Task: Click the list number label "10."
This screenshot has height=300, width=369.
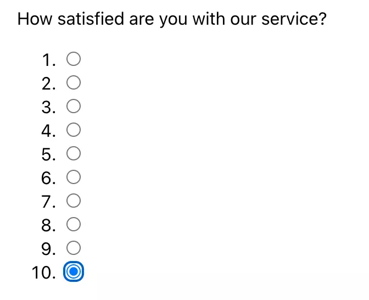Action: tap(44, 273)
